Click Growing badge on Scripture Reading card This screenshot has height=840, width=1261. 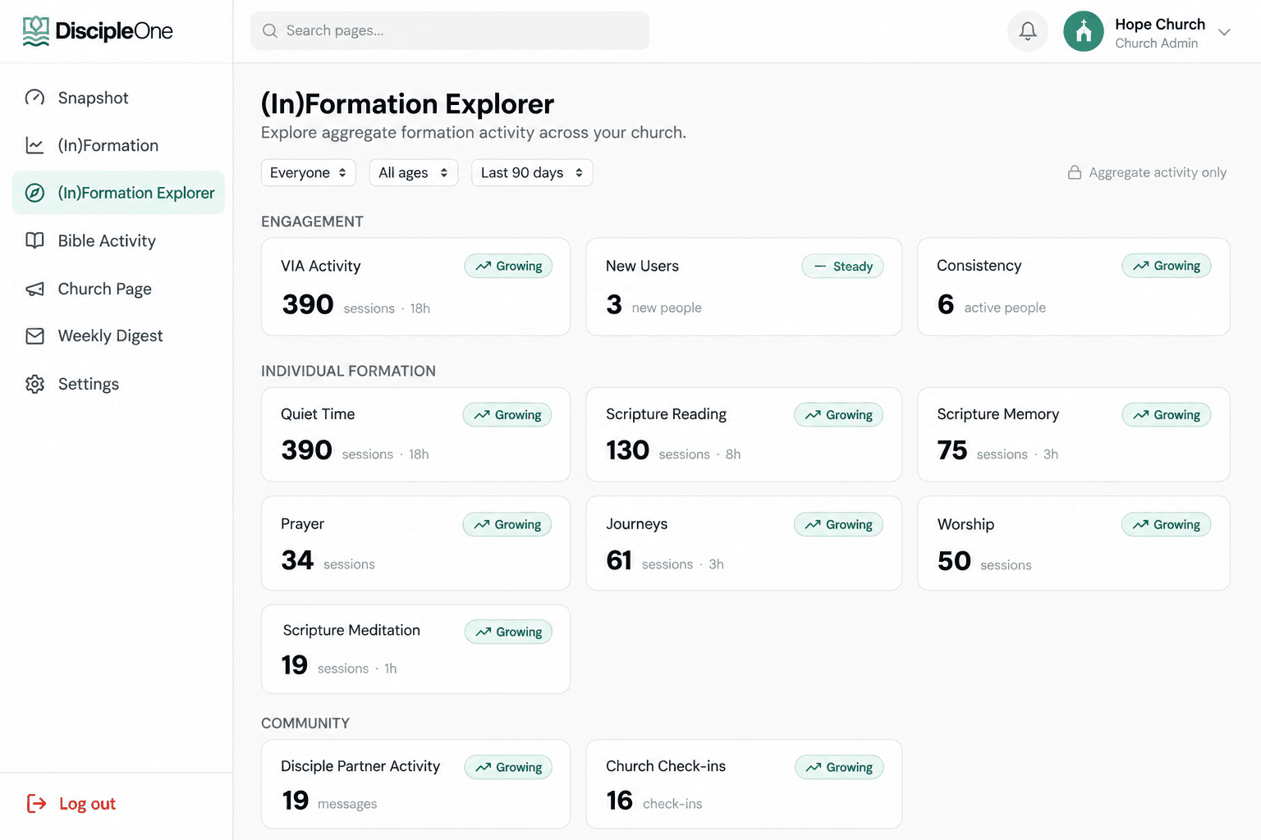[x=839, y=415]
